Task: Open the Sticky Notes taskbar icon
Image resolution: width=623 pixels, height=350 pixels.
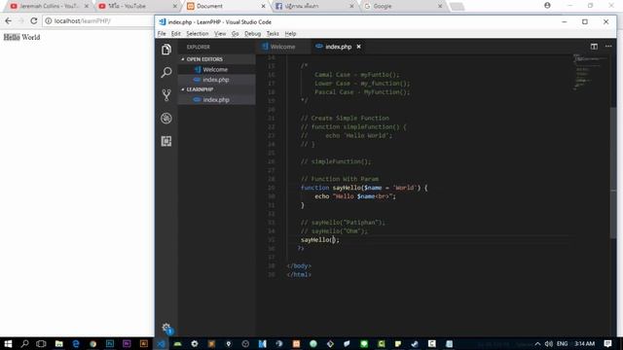Action: pyautogui.click(x=398, y=343)
